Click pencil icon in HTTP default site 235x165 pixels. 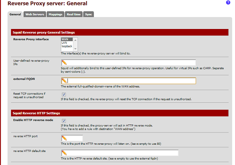pos(64,153)
